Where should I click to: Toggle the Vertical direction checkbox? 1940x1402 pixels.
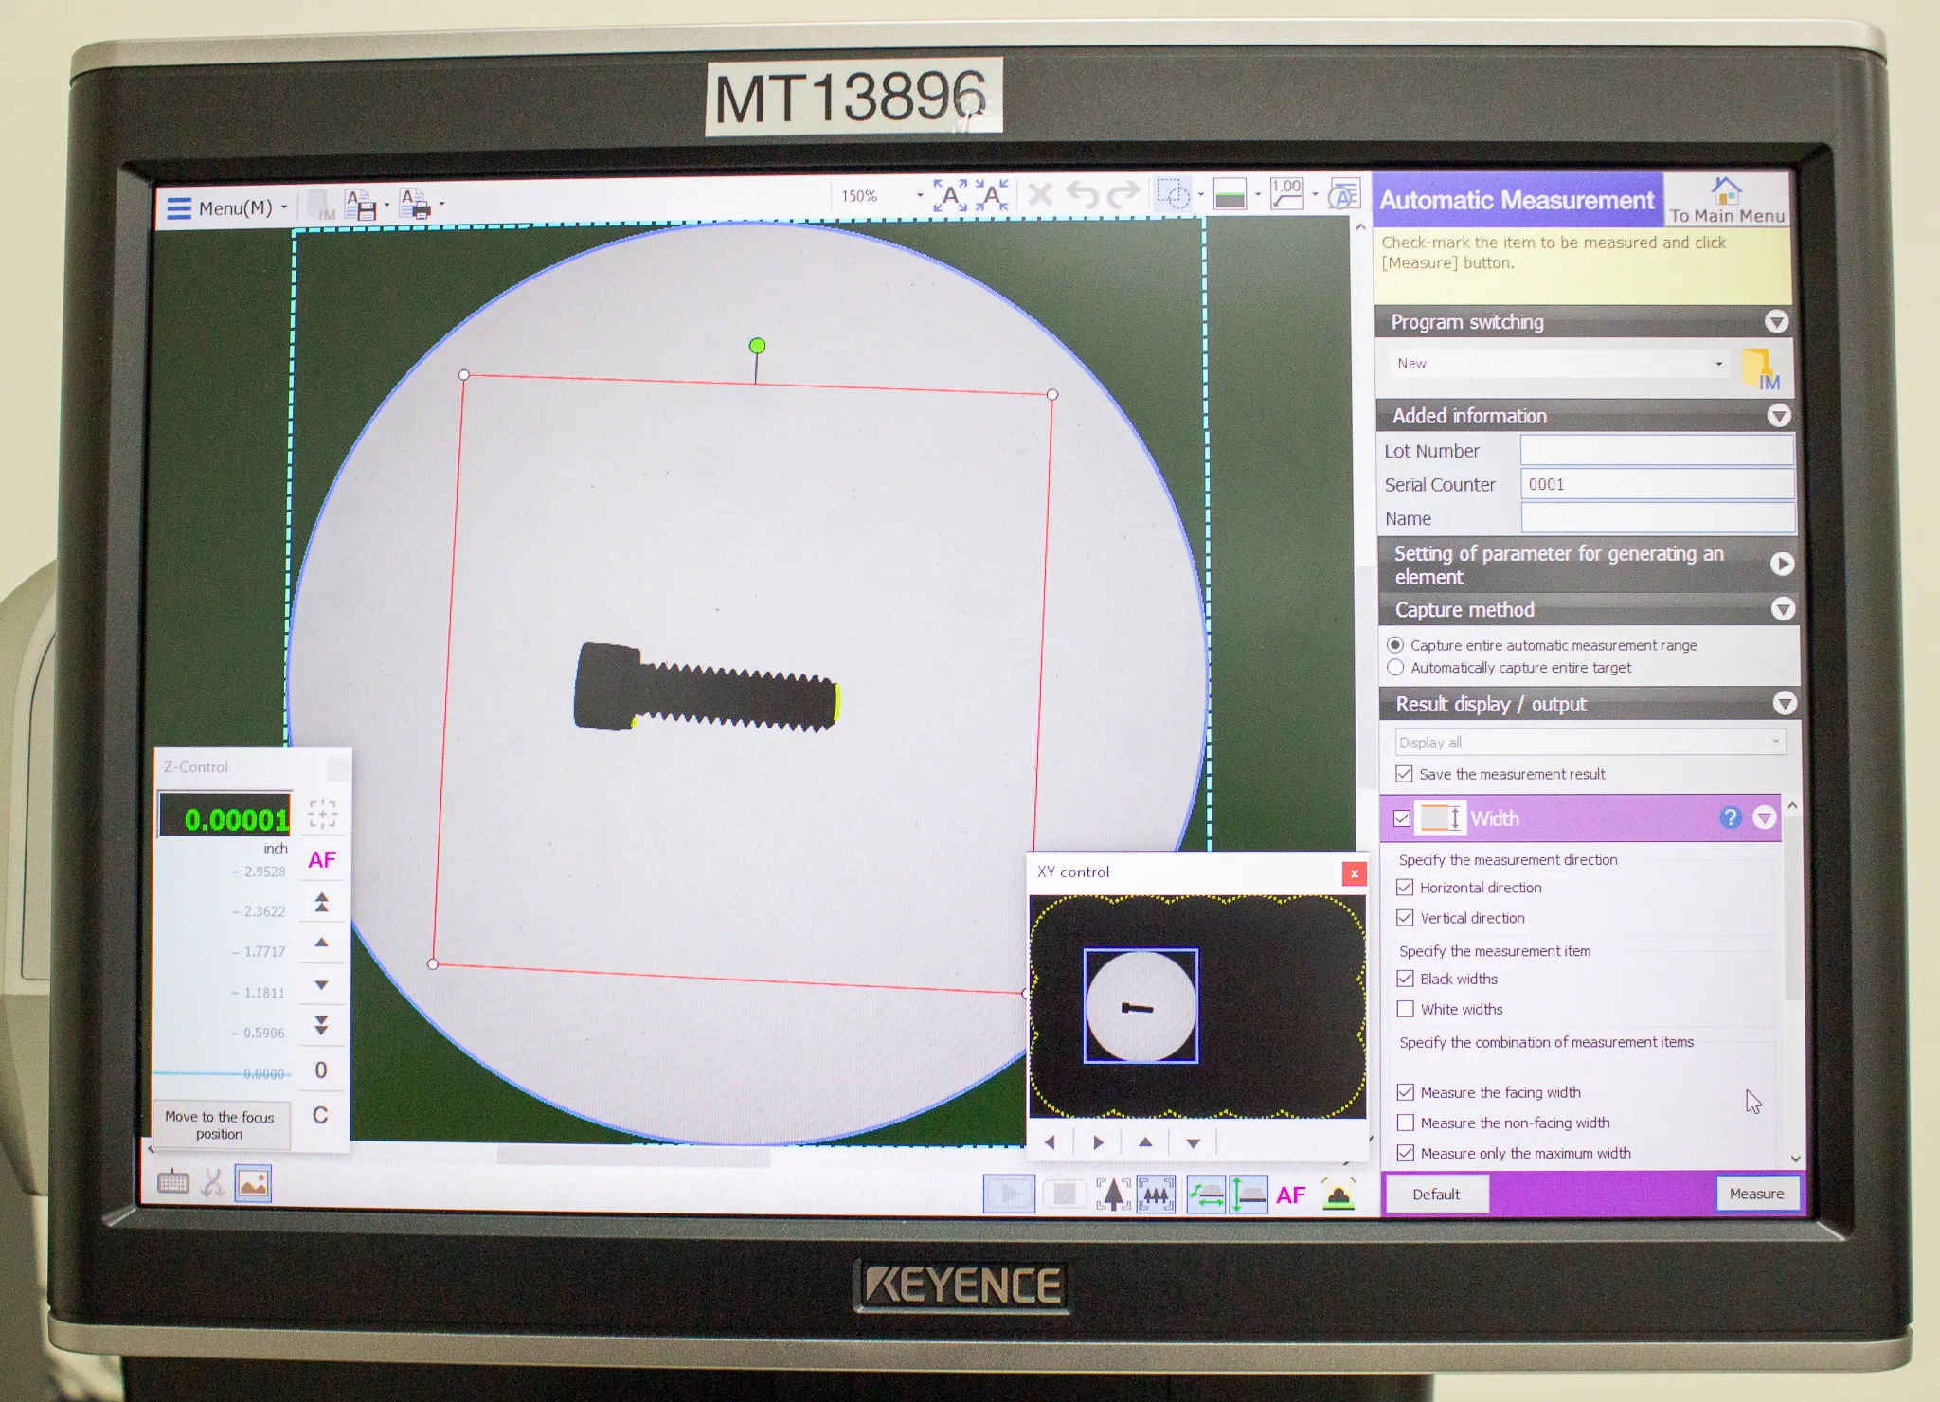(x=1405, y=918)
